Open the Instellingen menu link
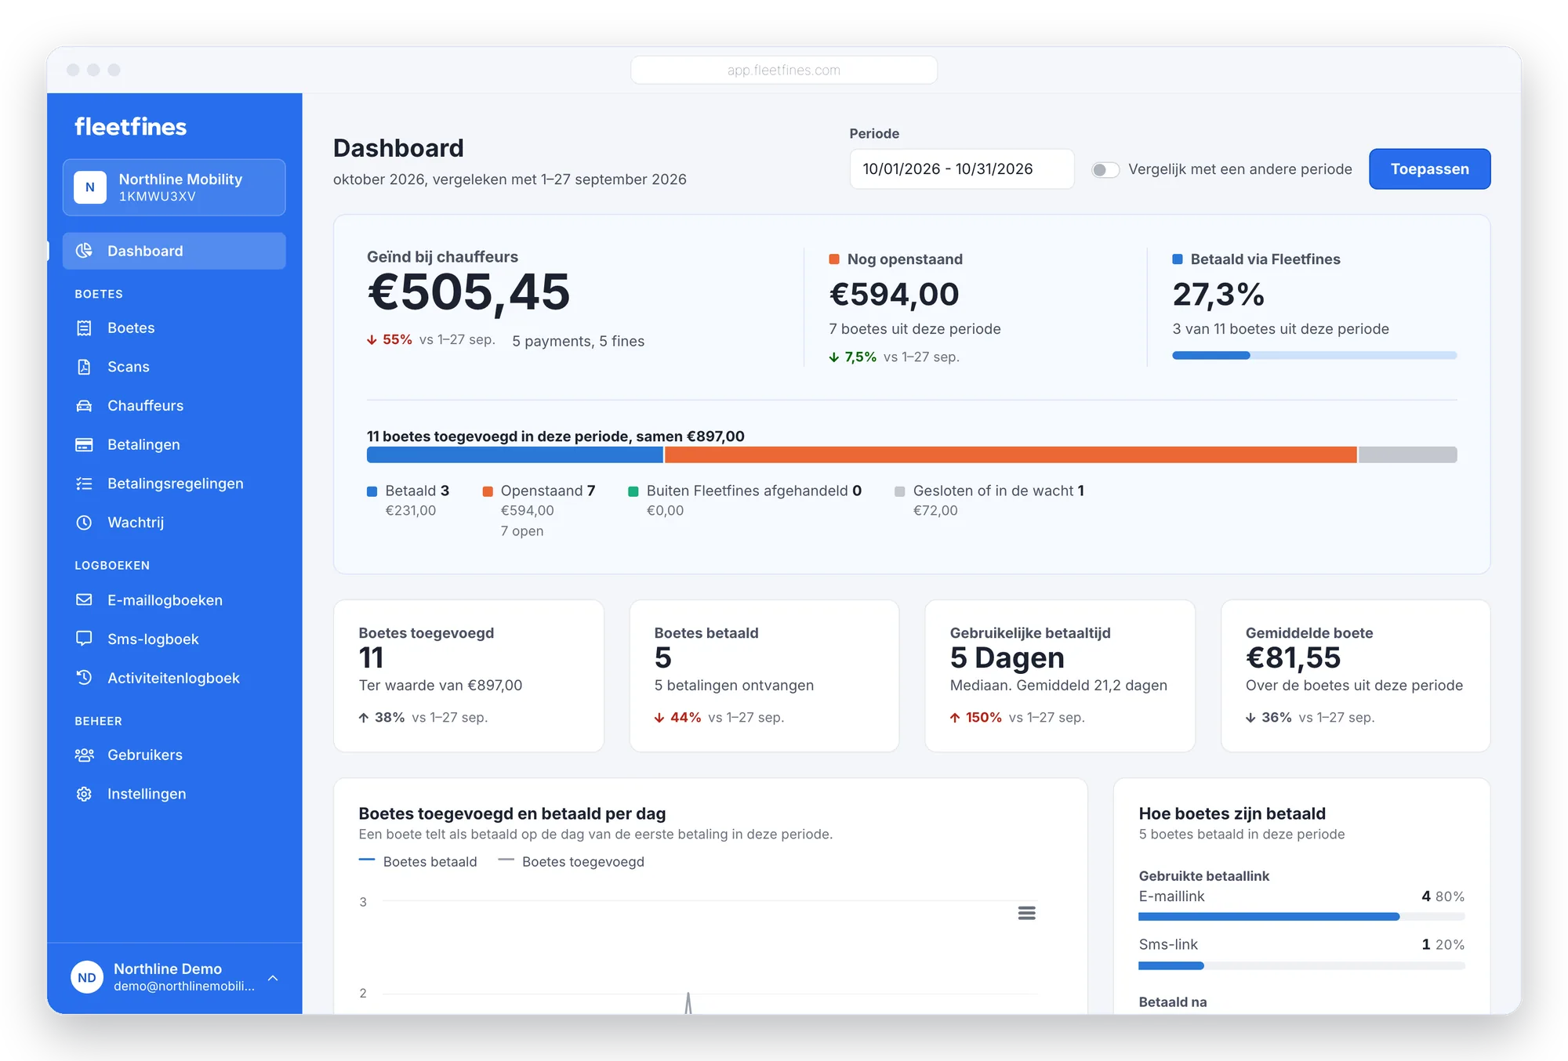Viewport: 1568px width, 1061px height. pyautogui.click(x=174, y=794)
